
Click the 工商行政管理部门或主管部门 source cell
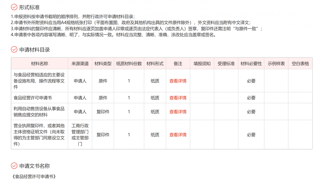pos(80,135)
